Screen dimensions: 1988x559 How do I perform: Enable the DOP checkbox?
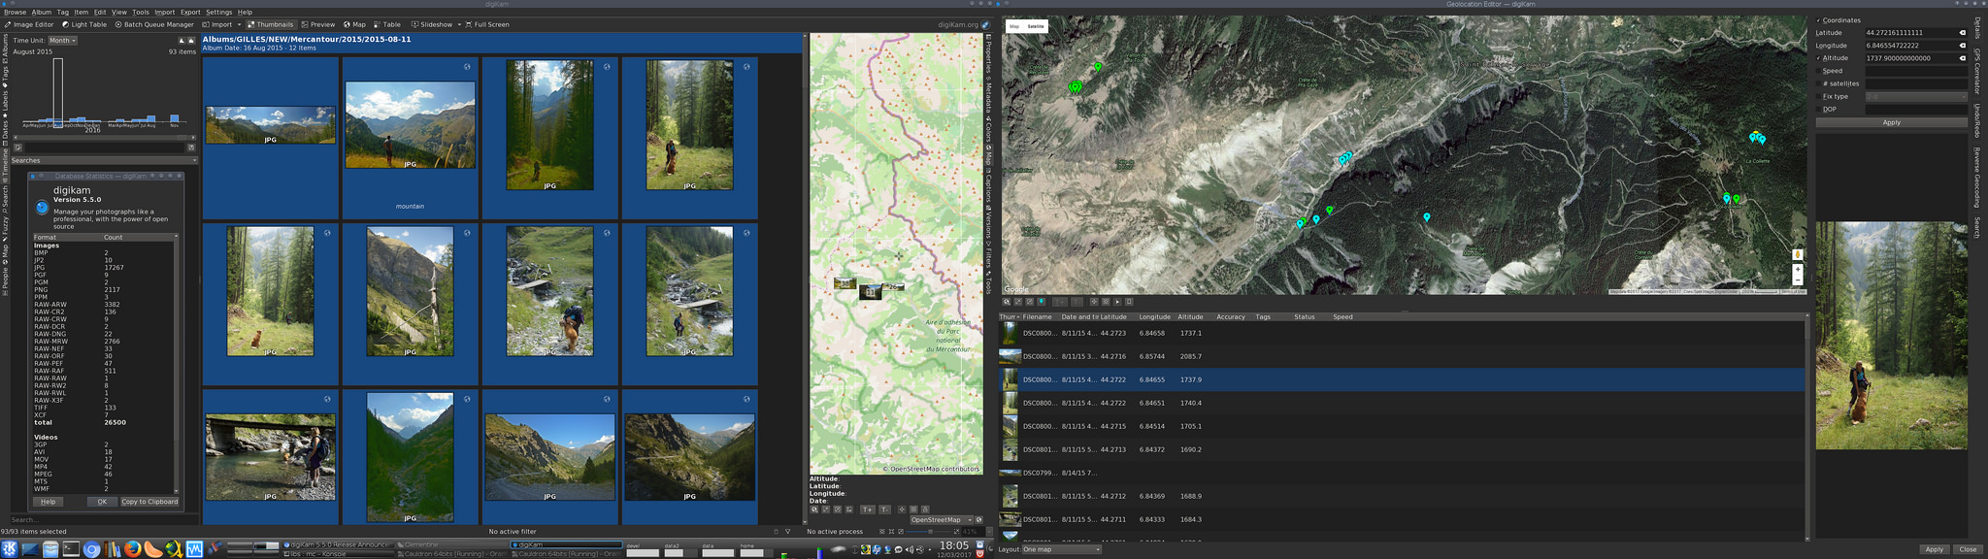1818,109
